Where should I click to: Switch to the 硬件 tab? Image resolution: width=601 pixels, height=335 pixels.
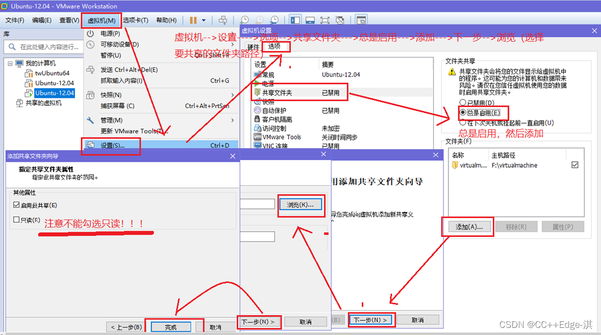tap(253, 48)
